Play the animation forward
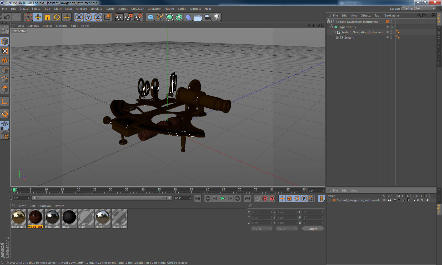This screenshot has width=442, height=265. pos(223,198)
